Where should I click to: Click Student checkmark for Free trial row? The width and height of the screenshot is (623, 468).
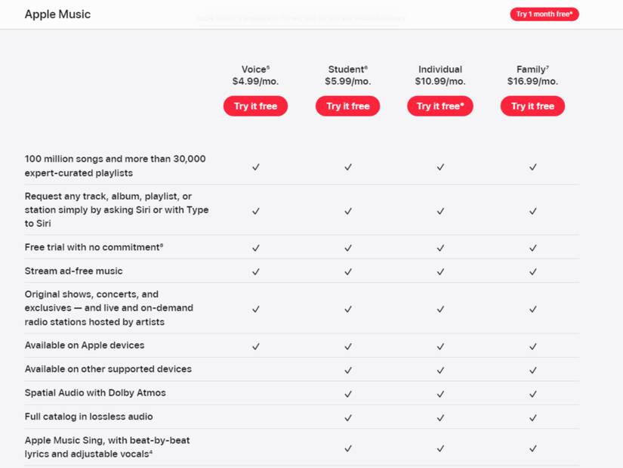click(348, 248)
